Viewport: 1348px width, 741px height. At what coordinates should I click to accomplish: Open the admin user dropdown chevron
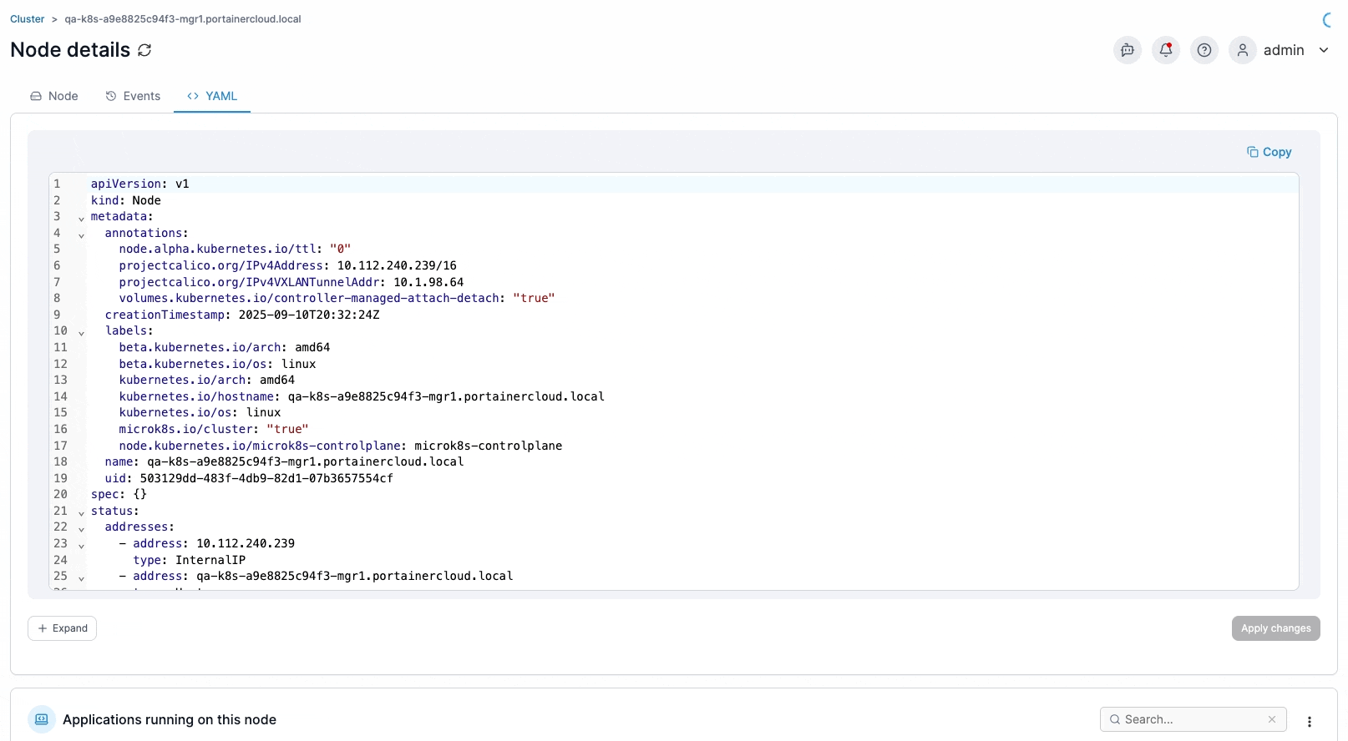point(1324,50)
